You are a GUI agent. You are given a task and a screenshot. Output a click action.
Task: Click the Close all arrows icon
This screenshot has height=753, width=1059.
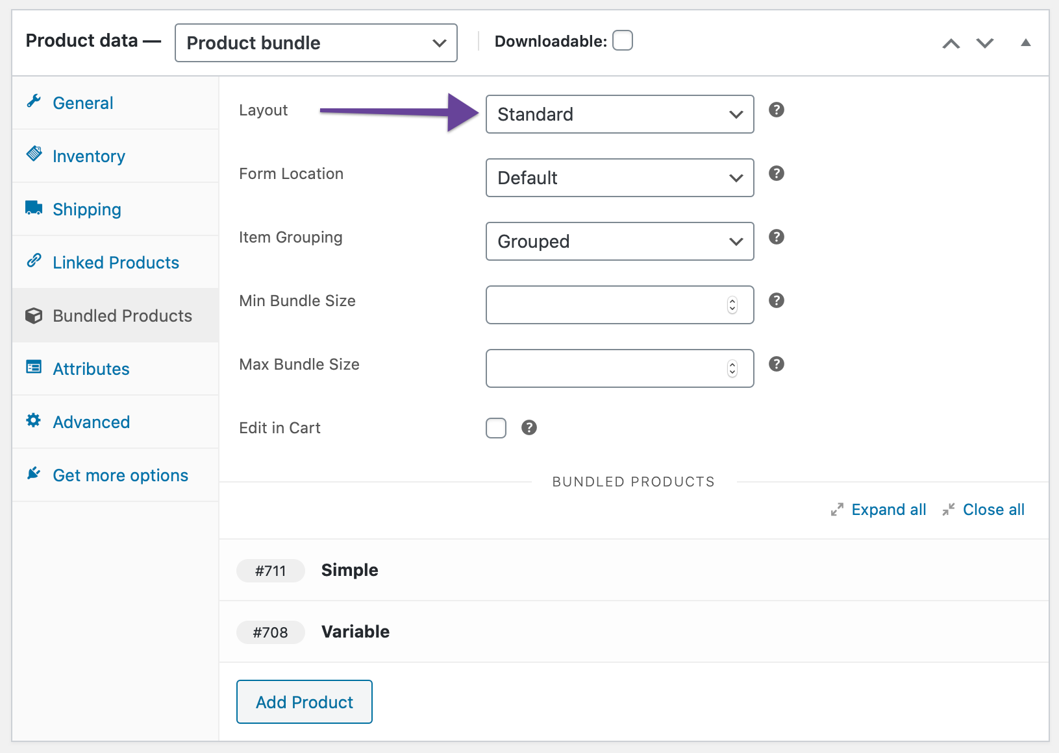pyautogui.click(x=949, y=510)
